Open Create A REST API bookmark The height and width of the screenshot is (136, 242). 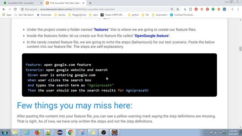(x=112, y=15)
